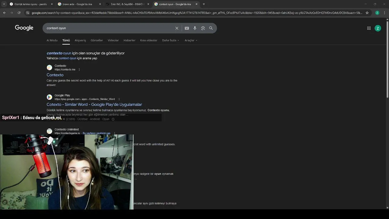389x219 pixels.
Task: Select the Görseller search tab
Action: (97, 40)
